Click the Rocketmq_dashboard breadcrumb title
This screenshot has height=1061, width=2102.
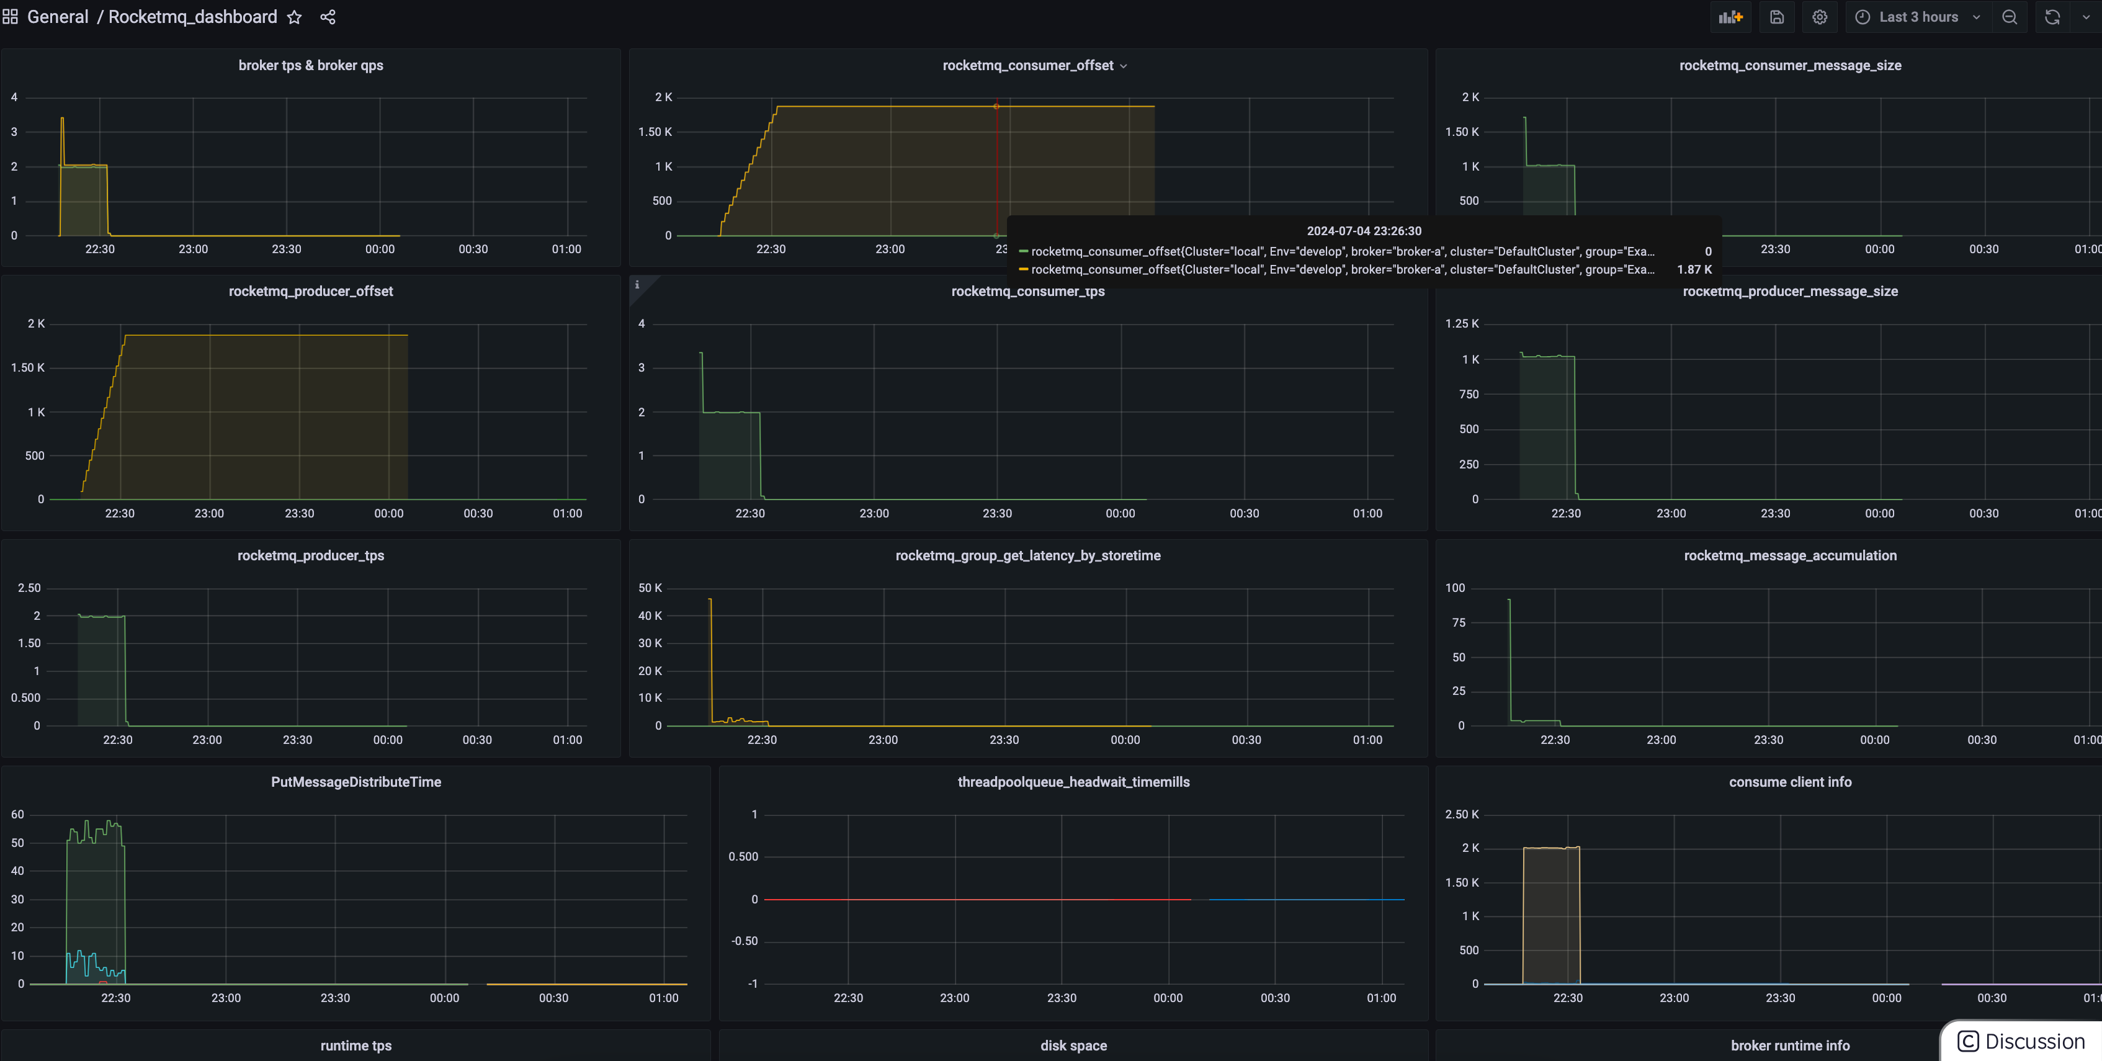192,17
